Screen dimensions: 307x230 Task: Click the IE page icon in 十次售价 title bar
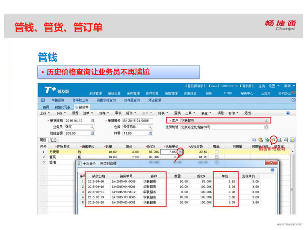79,163
